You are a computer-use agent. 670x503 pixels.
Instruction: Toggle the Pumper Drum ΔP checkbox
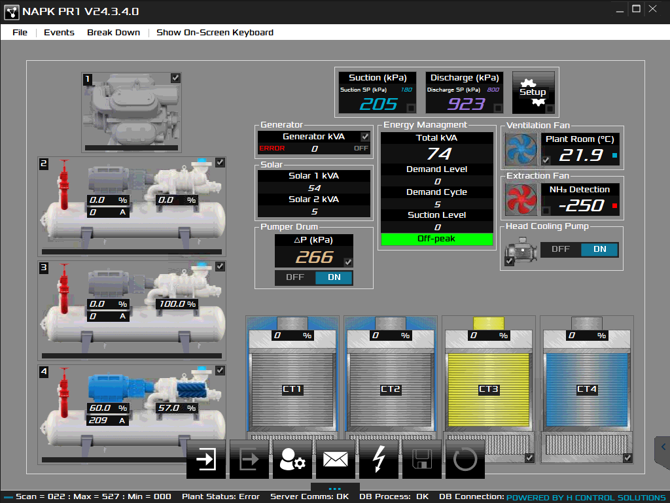[348, 262]
